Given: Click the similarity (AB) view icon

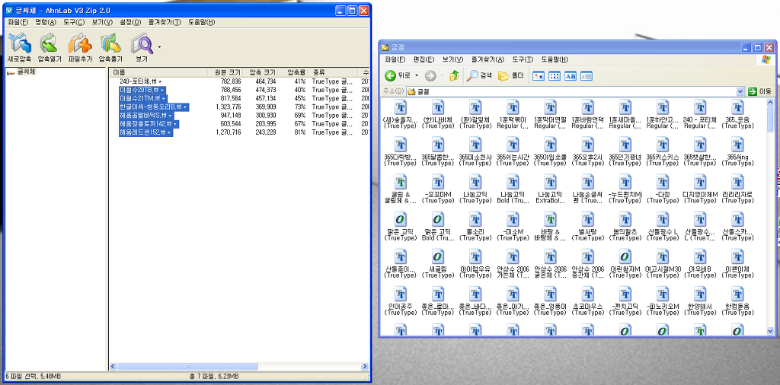Looking at the screenshot, I should (x=571, y=75).
